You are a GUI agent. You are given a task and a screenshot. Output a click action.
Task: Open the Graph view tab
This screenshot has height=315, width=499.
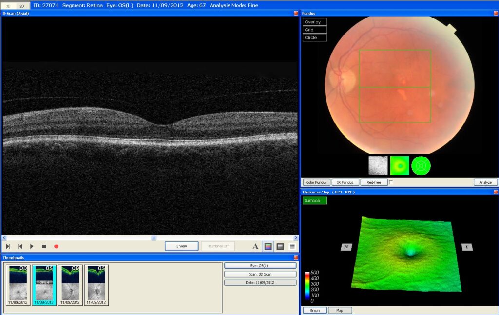[314, 310]
